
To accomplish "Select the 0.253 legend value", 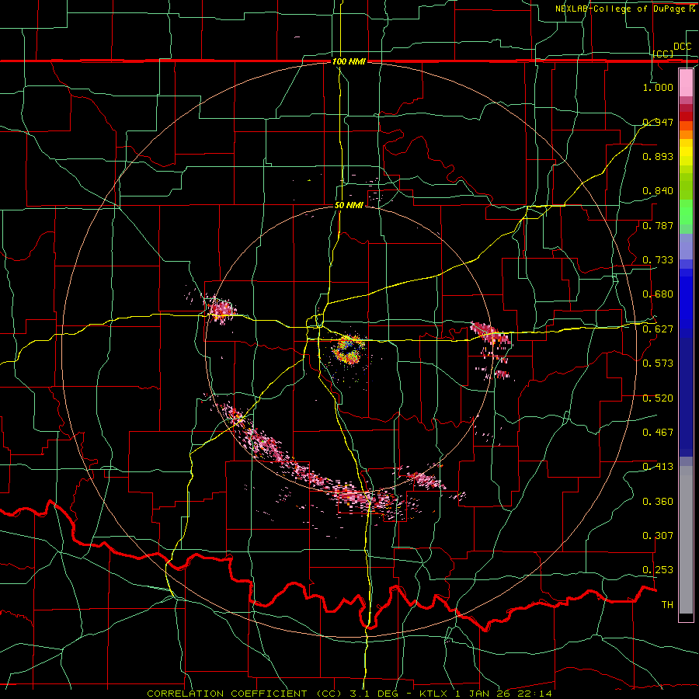I will 658,570.
